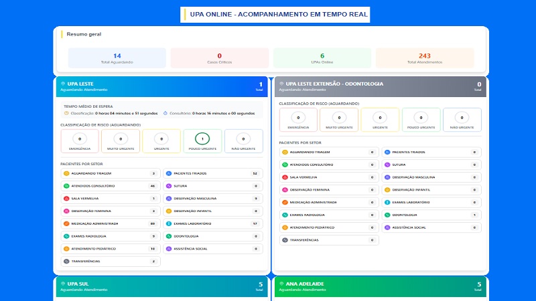Click Transferências icon in Odontologia extension panel

pyautogui.click(x=285, y=240)
